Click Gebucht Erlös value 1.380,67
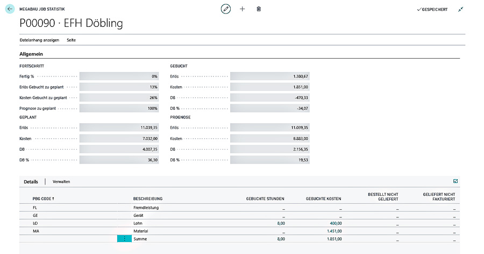The width and height of the screenshot is (484, 254). [270, 76]
